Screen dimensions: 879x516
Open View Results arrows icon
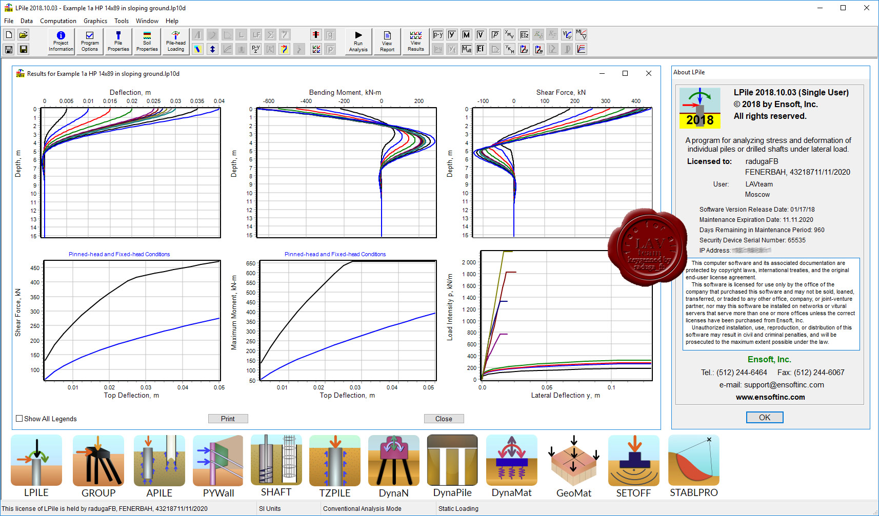[x=416, y=42]
